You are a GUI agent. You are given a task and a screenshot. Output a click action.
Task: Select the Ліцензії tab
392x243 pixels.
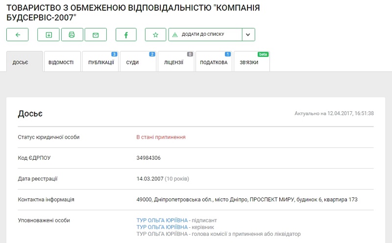(173, 62)
